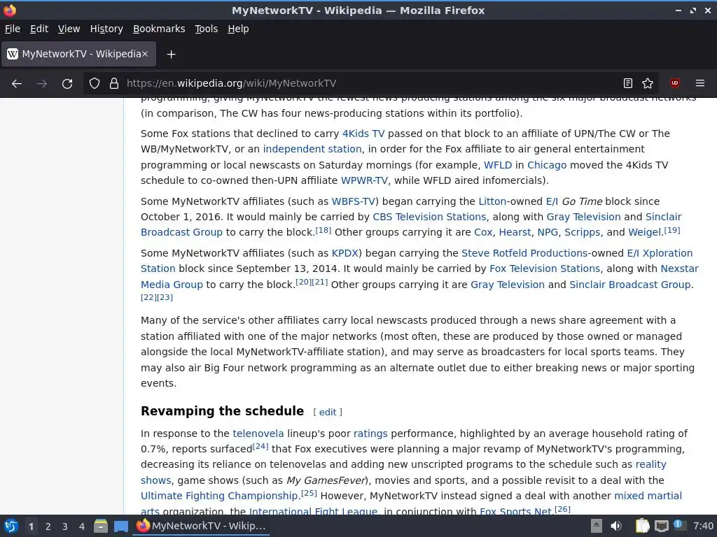The width and height of the screenshot is (717, 537).
Task: Bookmark this page with the star icon
Action: tap(648, 83)
